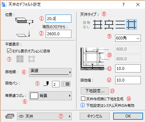Select the offset grid ceiling type icon
Viewport: 145px width, 122px height.
click(x=109, y=25)
